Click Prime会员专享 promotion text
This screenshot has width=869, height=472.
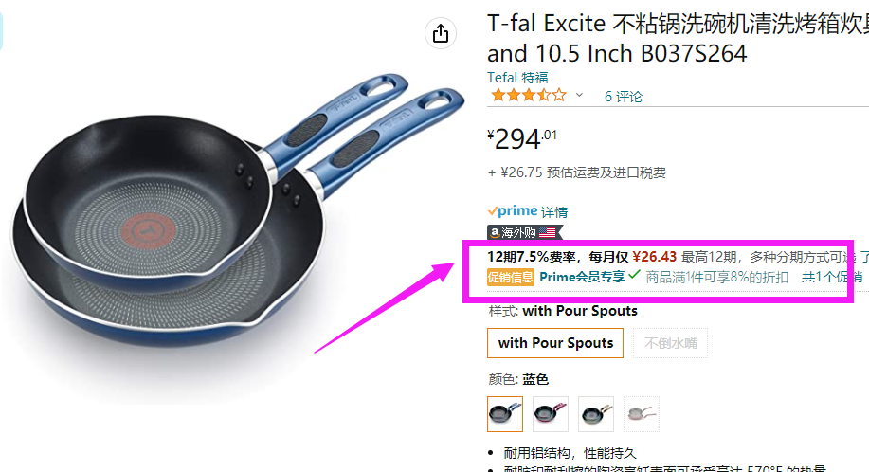coord(582,277)
